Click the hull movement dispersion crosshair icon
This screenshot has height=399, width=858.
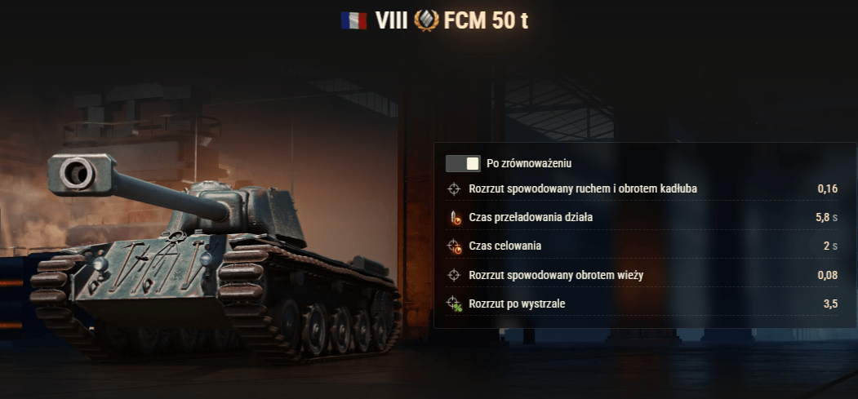pos(454,189)
